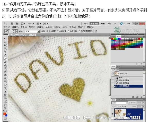This screenshot has height=122, width=149.
Task: Select the Dodge/Sponge tool
Action: (x=5, y=81)
